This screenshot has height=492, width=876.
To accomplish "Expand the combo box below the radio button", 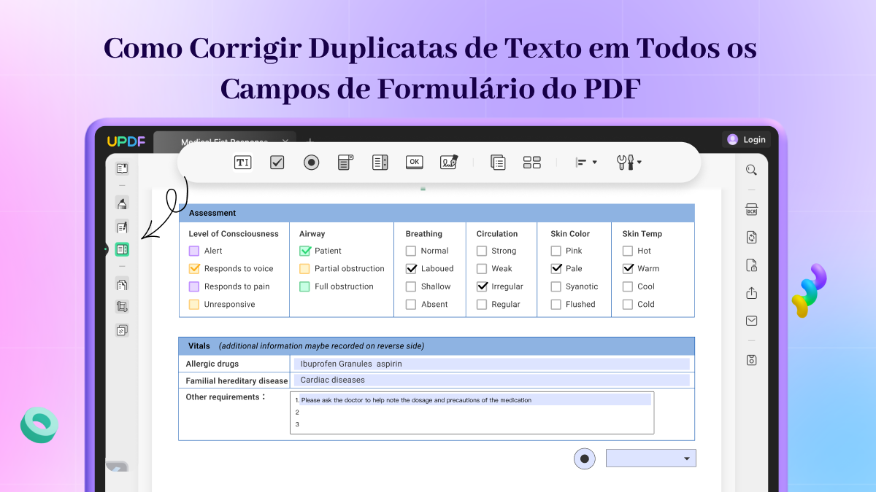I will point(687,458).
